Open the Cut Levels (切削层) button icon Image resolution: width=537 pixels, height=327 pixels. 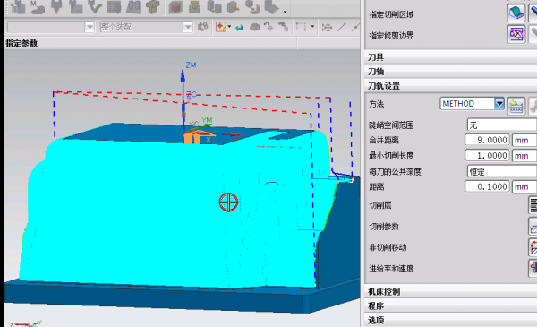[x=533, y=204]
